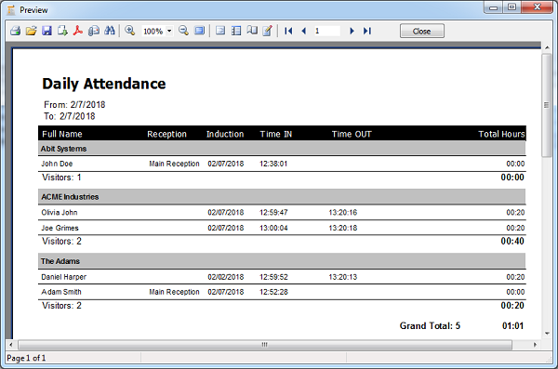Export report to PDF with Acrobat icon

pos(78,31)
